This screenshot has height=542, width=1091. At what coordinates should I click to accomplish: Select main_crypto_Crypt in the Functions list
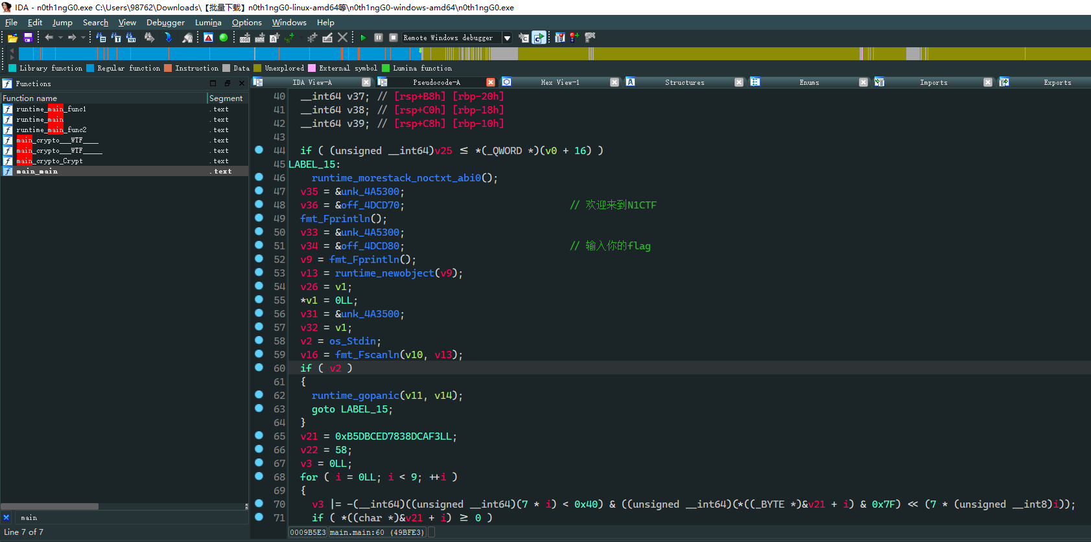tap(49, 161)
